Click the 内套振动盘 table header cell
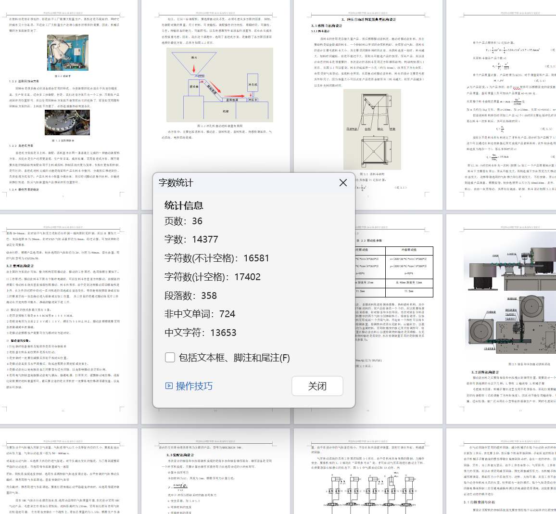This screenshot has height=514, width=556. pyautogui.click(x=409, y=250)
